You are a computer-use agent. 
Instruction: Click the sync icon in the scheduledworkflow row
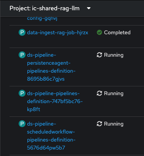99,124
